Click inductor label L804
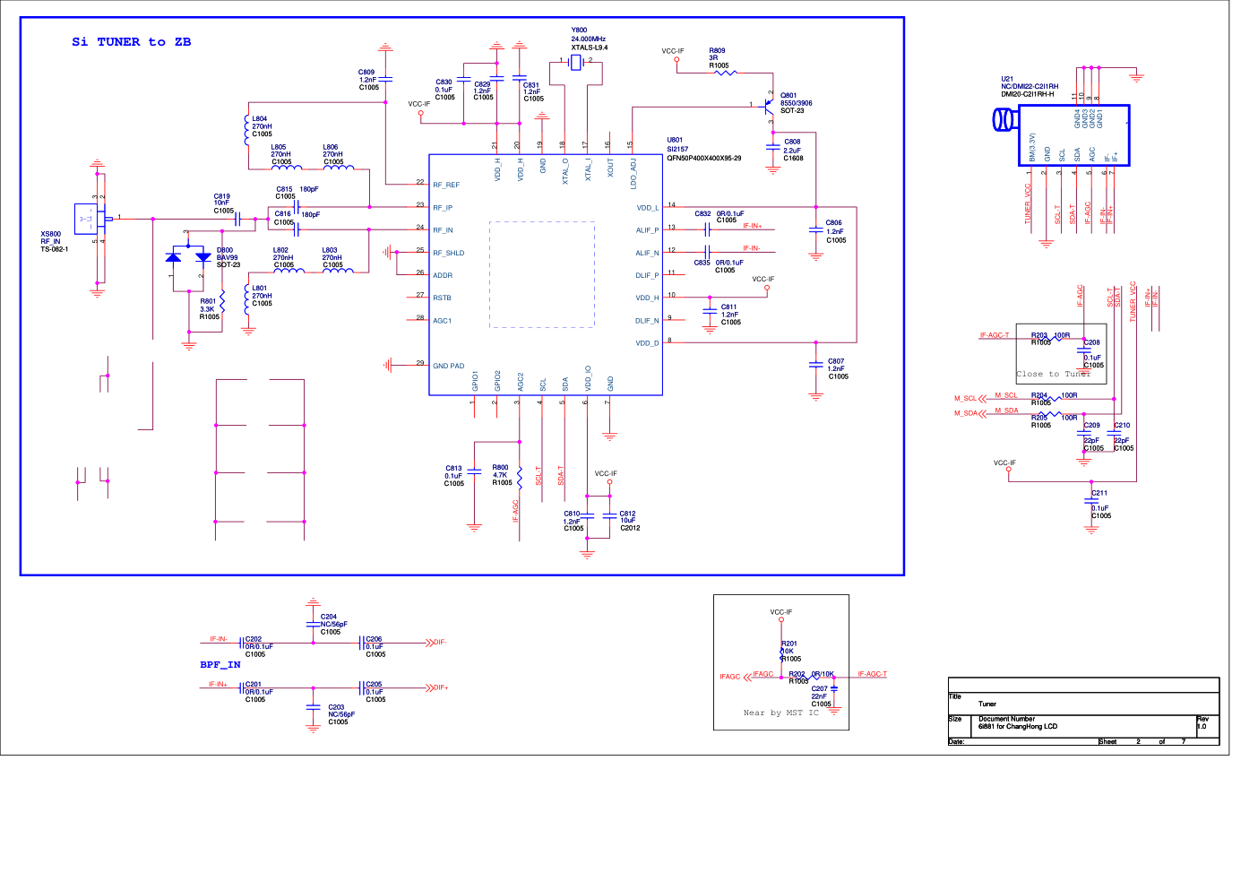The width and height of the screenshot is (1258, 890). point(260,119)
